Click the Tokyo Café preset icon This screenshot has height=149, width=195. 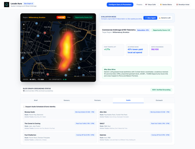[146, 5]
